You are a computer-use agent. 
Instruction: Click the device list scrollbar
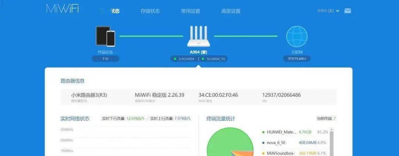click(x=331, y=142)
